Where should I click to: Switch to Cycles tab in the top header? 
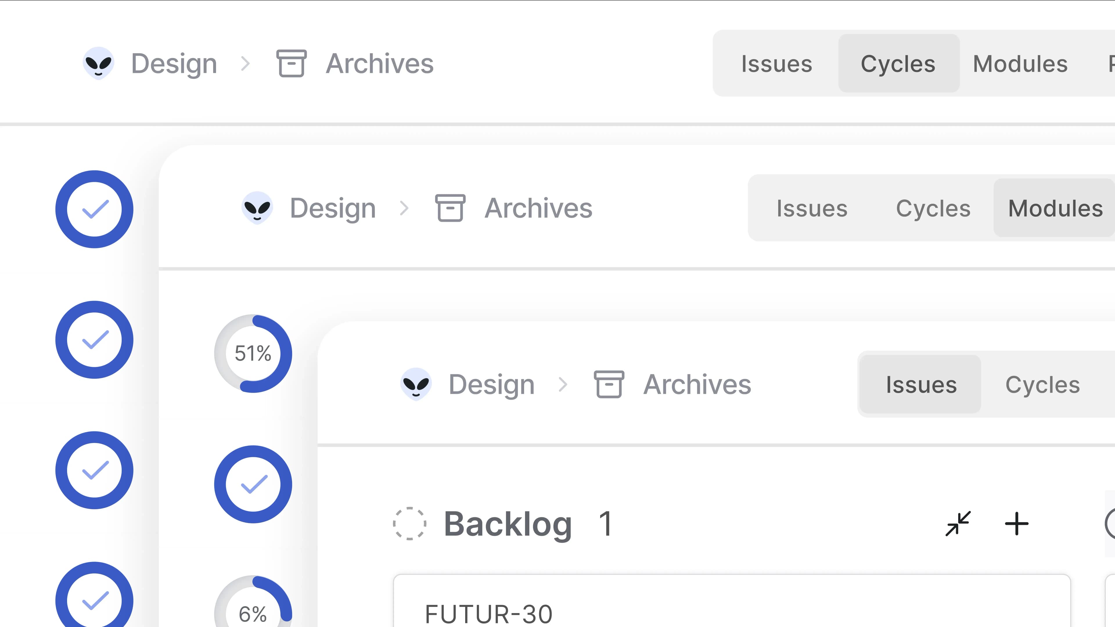pyautogui.click(x=898, y=64)
